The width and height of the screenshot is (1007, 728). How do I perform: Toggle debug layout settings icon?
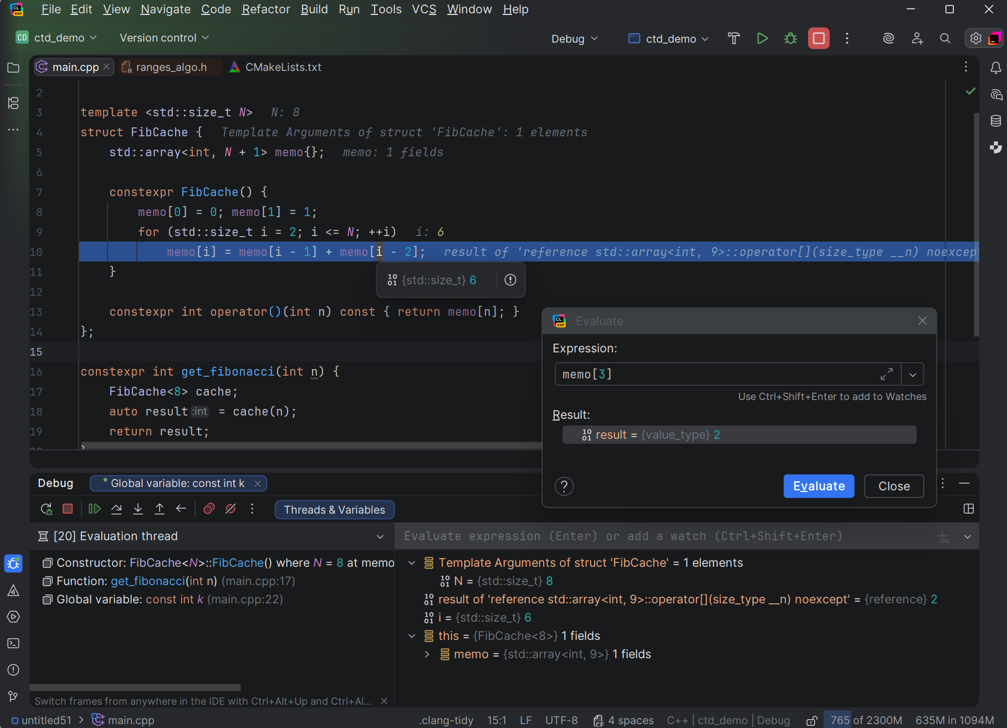coord(969,509)
